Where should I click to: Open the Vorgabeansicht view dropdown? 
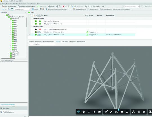(x=22, y=9)
